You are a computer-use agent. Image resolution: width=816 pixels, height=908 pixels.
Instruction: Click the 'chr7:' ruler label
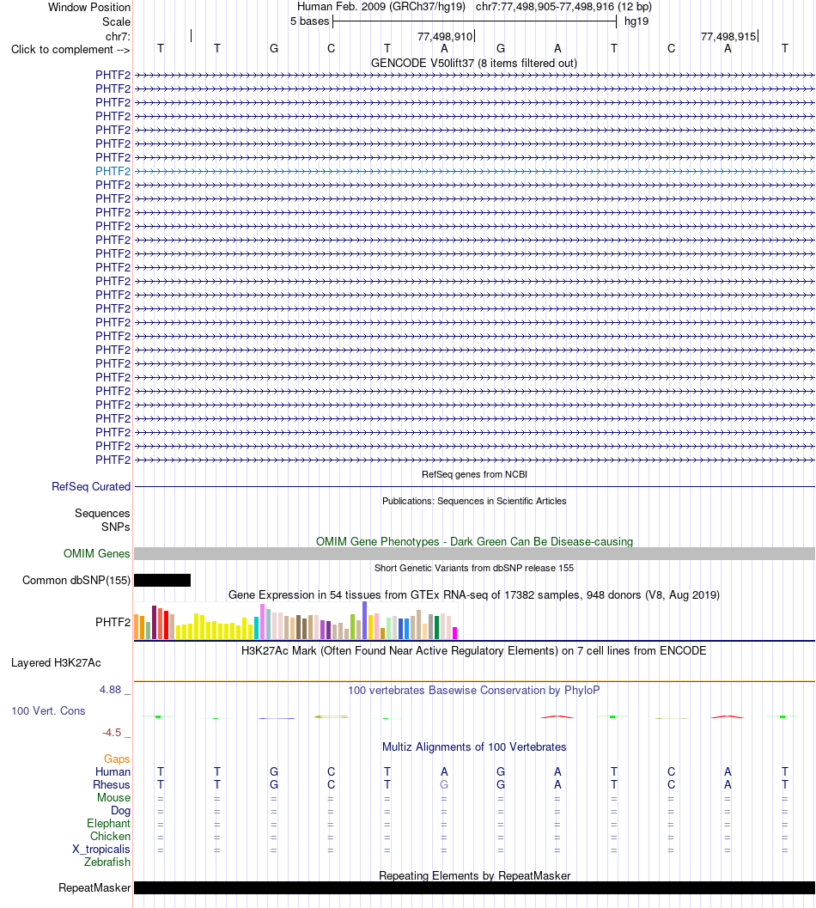[x=119, y=36]
